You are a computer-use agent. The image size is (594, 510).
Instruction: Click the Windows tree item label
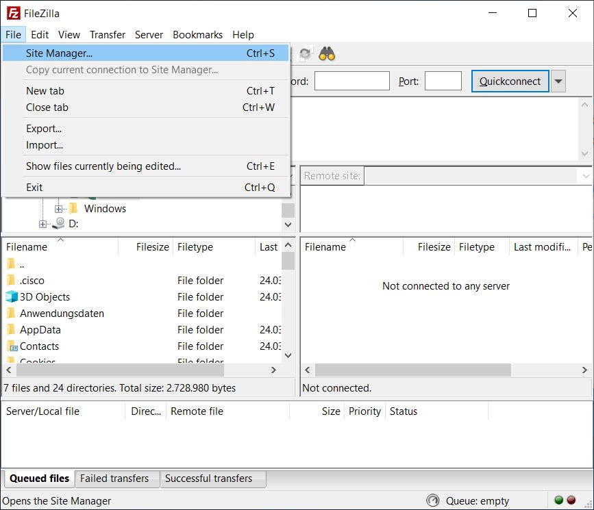click(105, 209)
